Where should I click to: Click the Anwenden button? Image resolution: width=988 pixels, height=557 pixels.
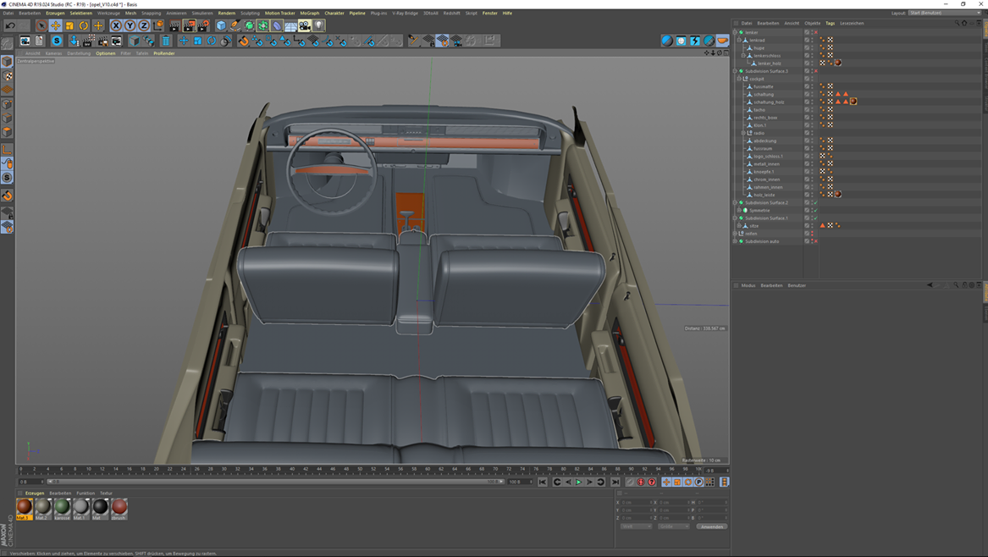pyautogui.click(x=712, y=527)
